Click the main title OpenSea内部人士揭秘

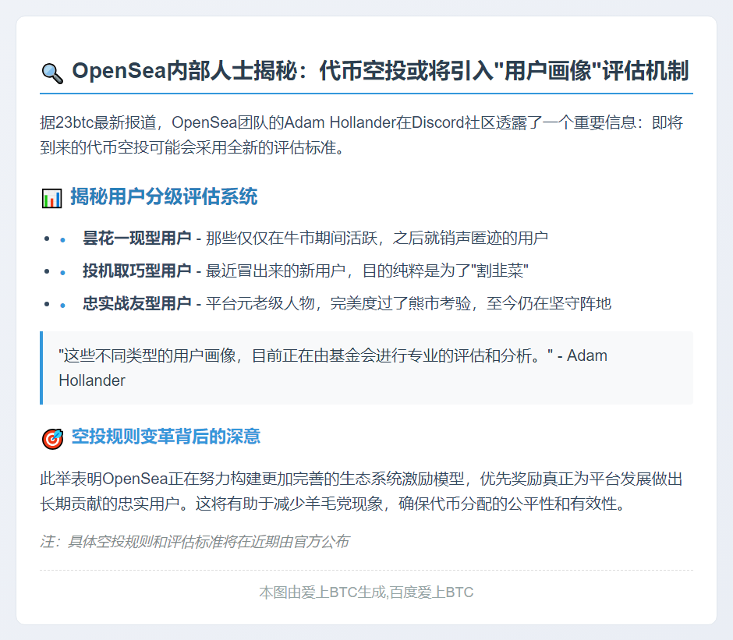point(380,71)
